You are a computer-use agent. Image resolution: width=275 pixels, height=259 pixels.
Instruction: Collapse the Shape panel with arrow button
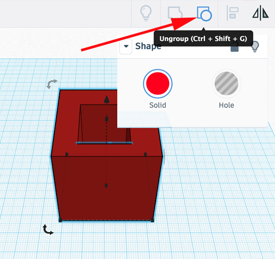(126, 47)
